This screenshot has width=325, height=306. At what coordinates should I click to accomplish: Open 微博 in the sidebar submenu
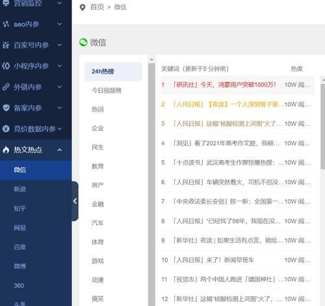tap(19, 266)
